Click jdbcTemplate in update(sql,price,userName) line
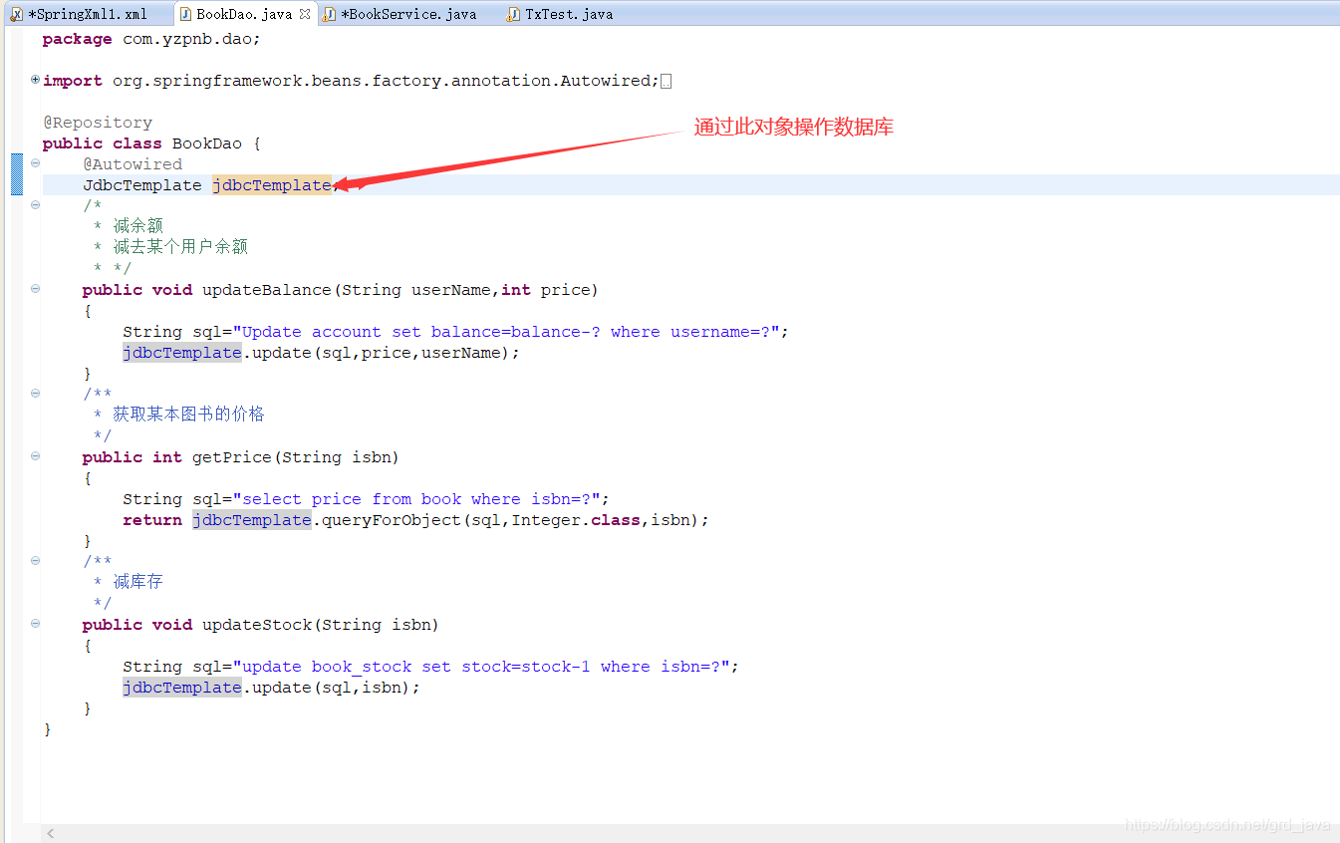The height and width of the screenshot is (843, 1340). [182, 353]
